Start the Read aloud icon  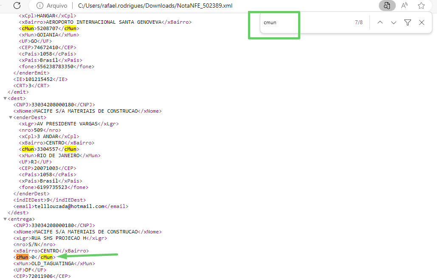click(x=404, y=6)
